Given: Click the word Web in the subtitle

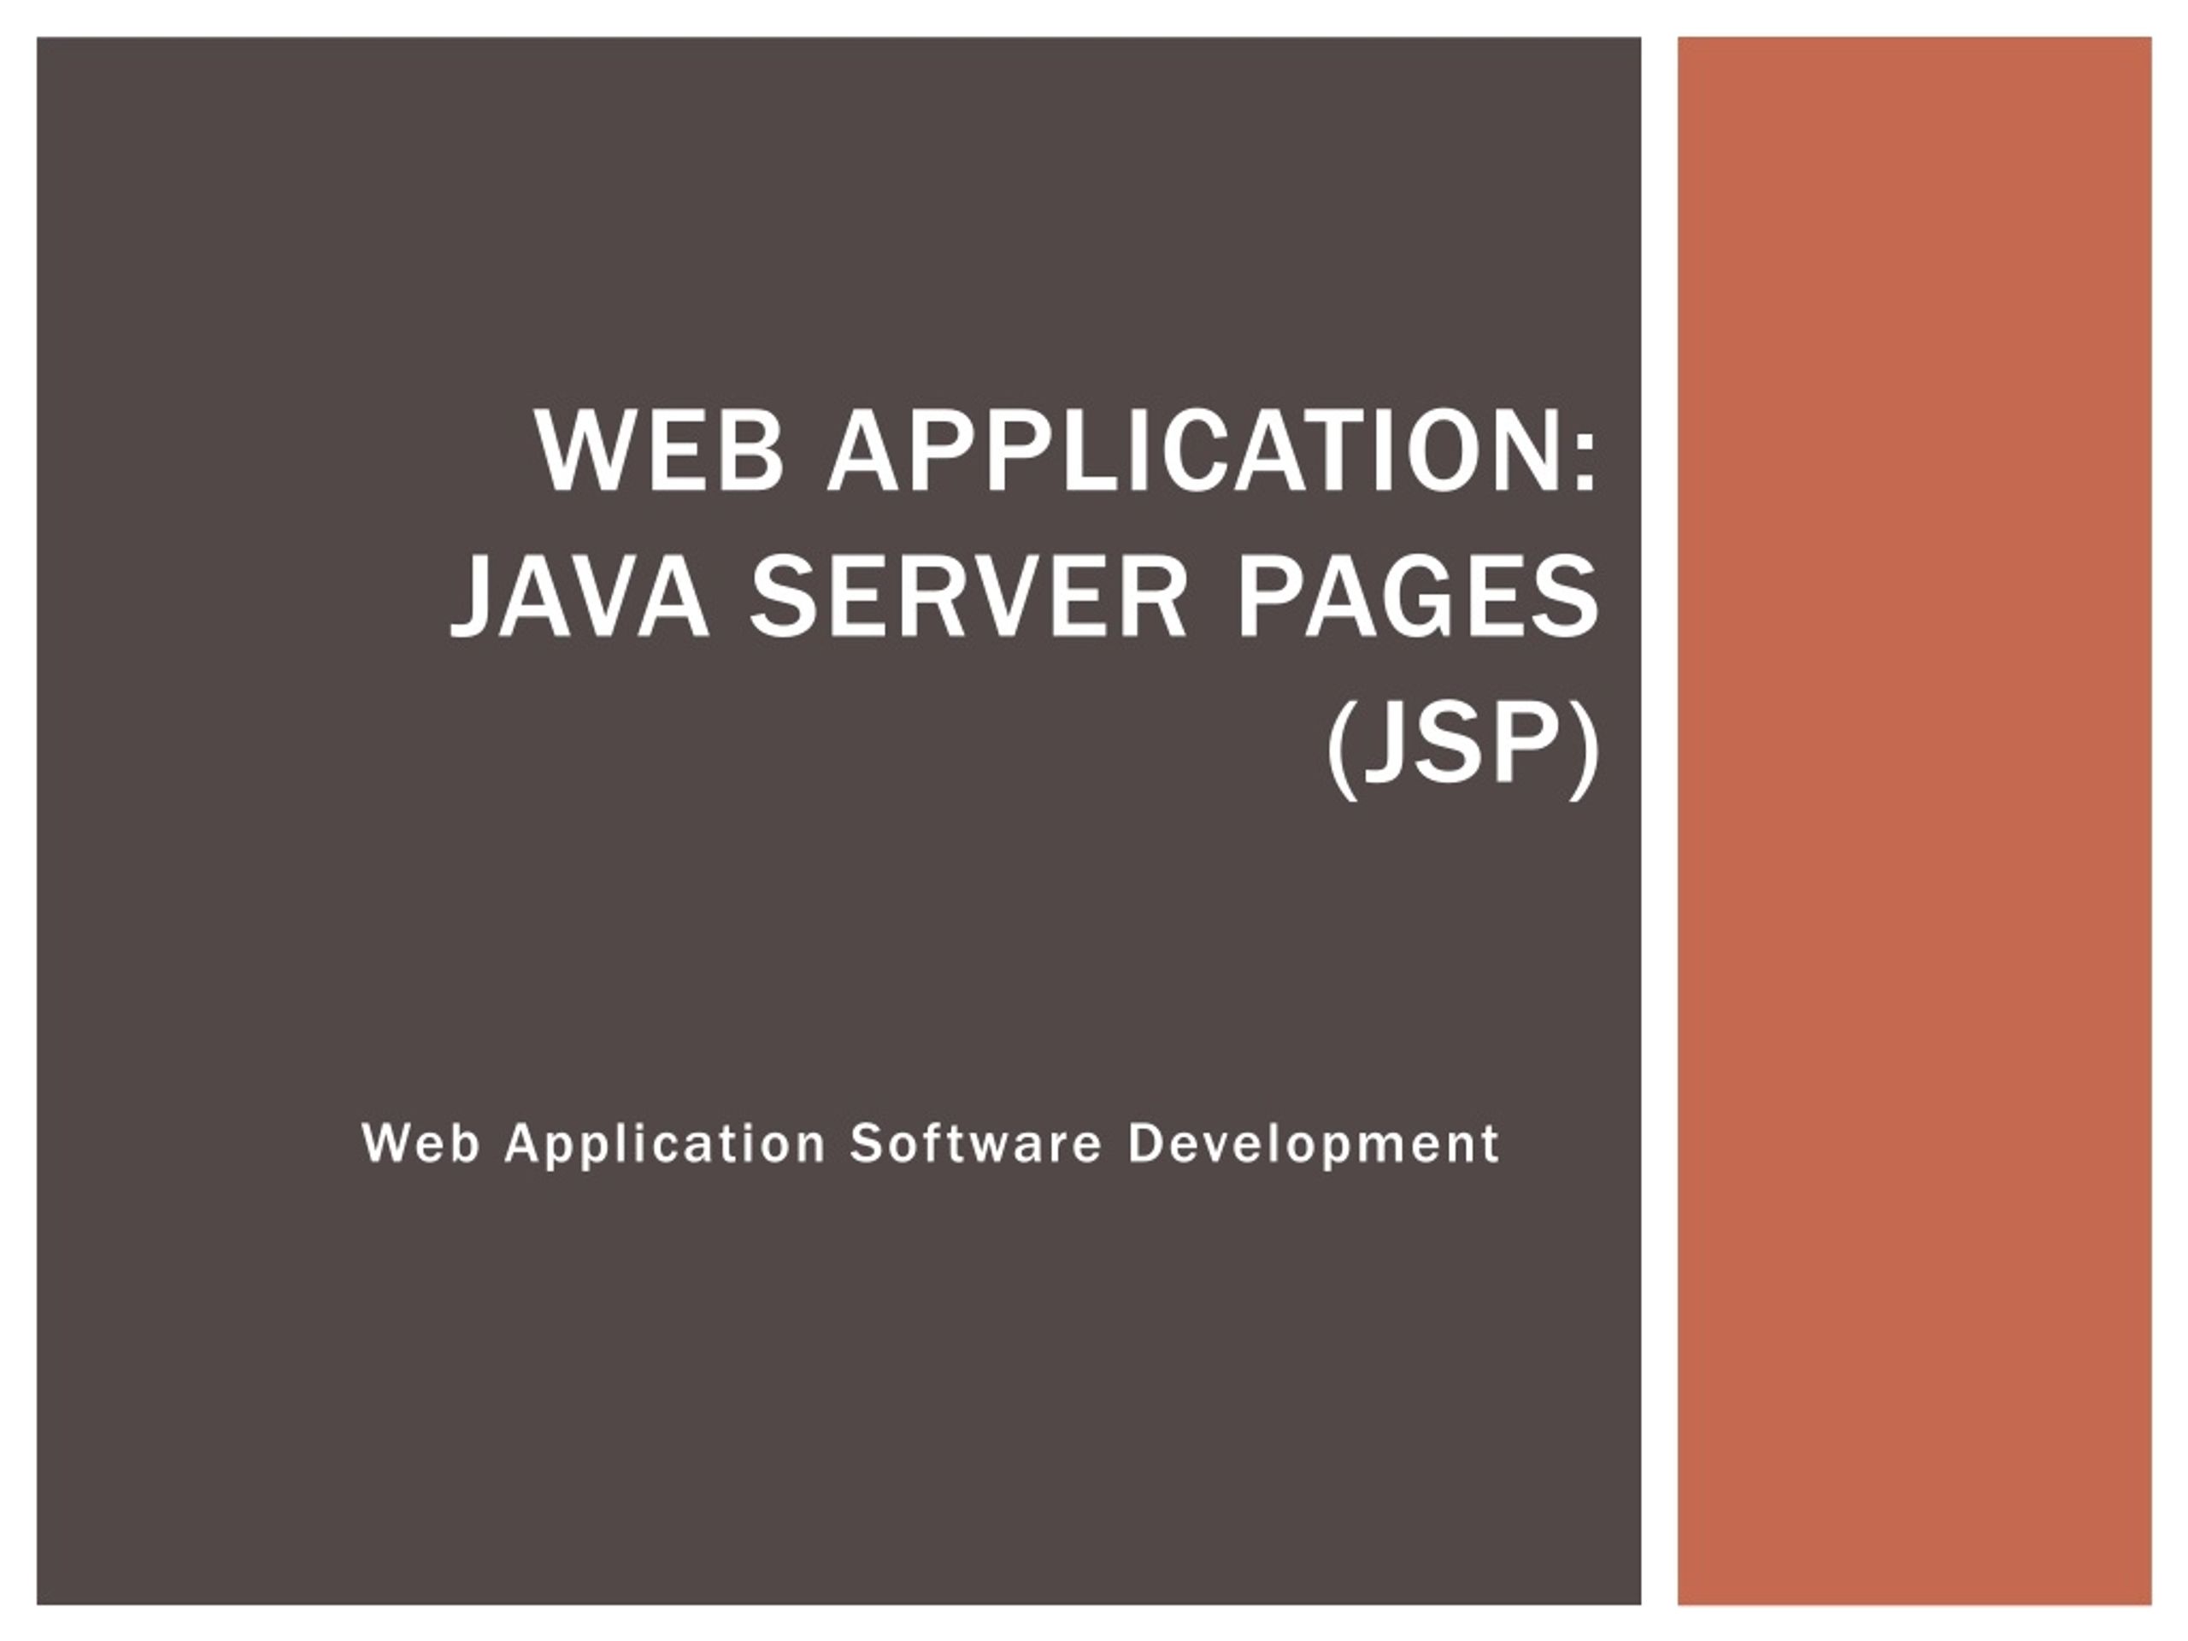Looking at the screenshot, I should tap(421, 1144).
